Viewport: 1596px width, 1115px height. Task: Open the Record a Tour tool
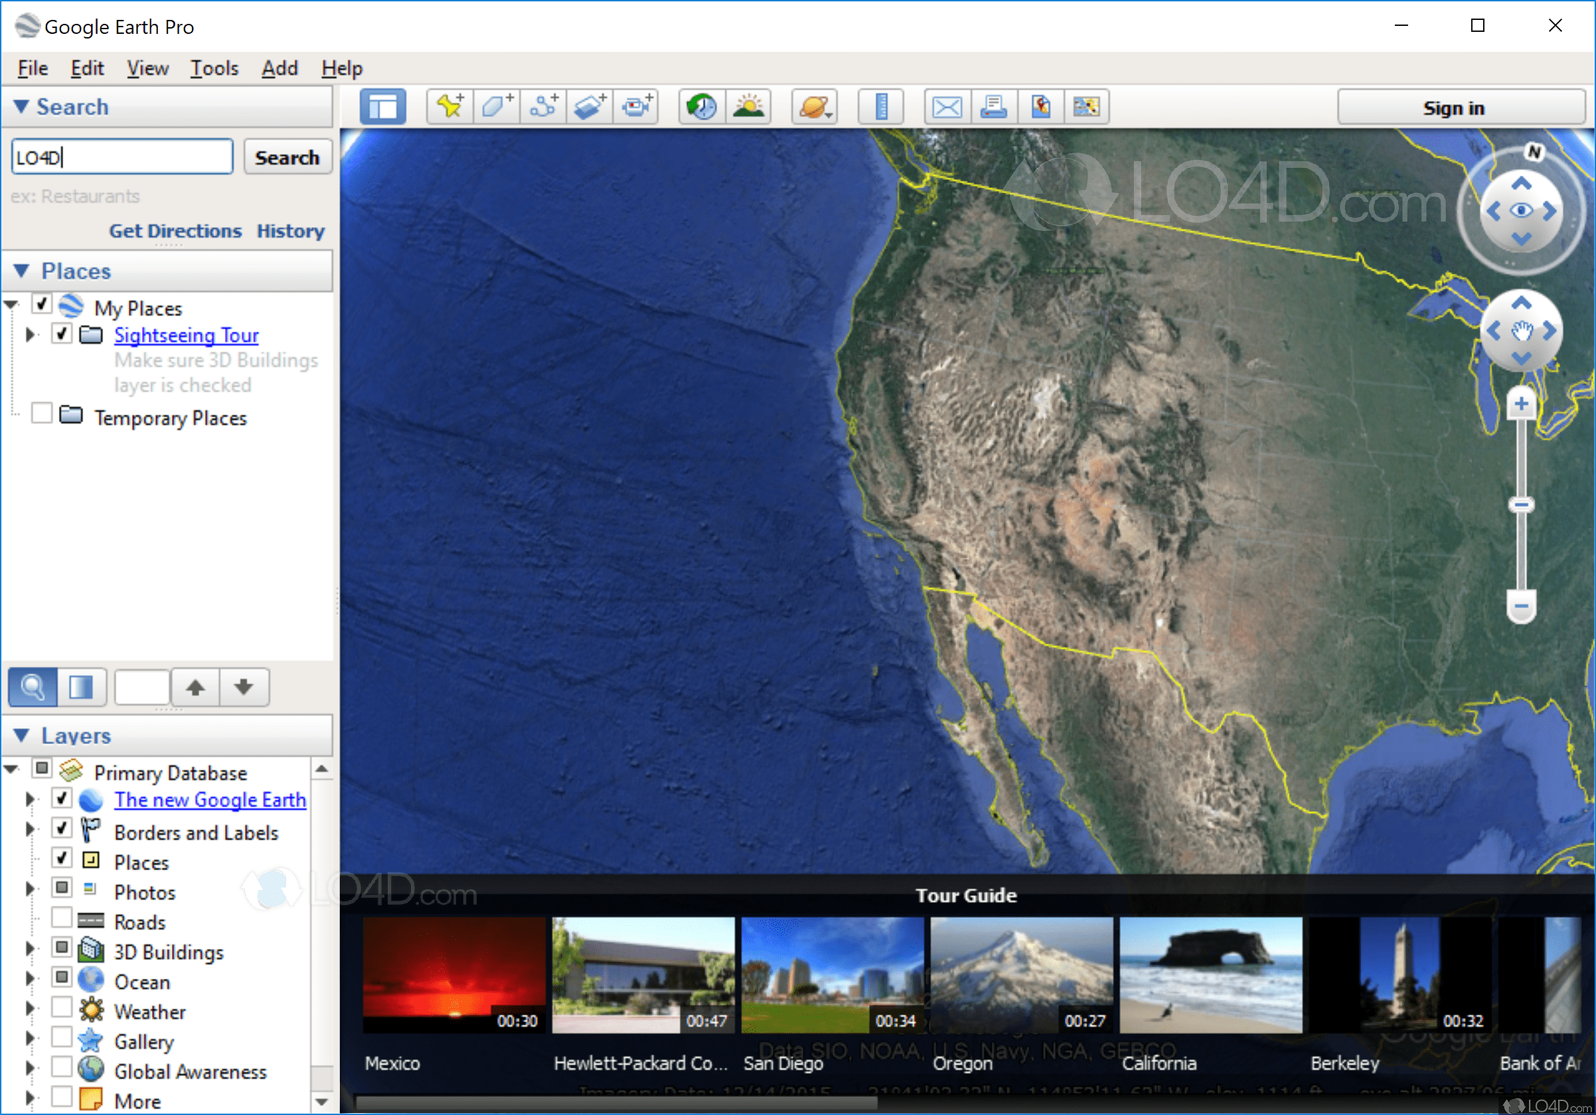636,106
